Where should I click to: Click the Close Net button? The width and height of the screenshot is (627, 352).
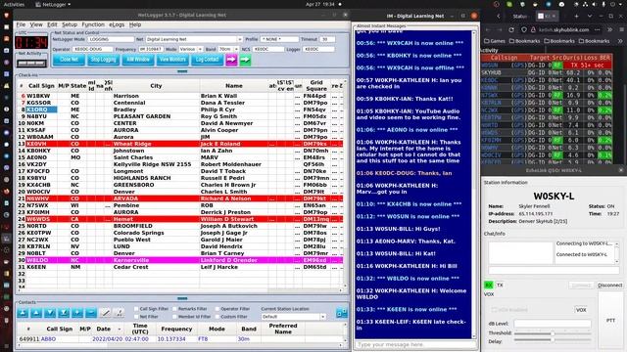click(x=69, y=60)
